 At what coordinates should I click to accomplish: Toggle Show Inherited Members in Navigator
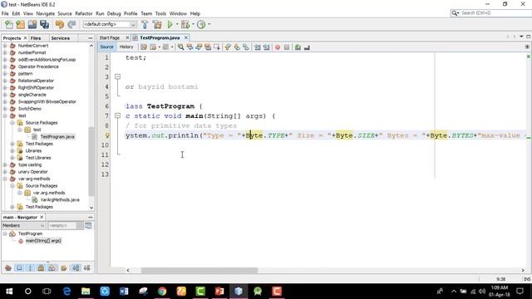[x=8, y=267]
